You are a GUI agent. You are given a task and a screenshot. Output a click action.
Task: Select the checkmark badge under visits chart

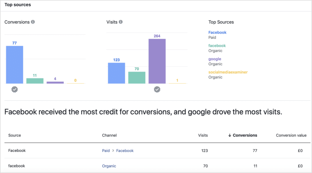pyautogui.click(x=157, y=89)
